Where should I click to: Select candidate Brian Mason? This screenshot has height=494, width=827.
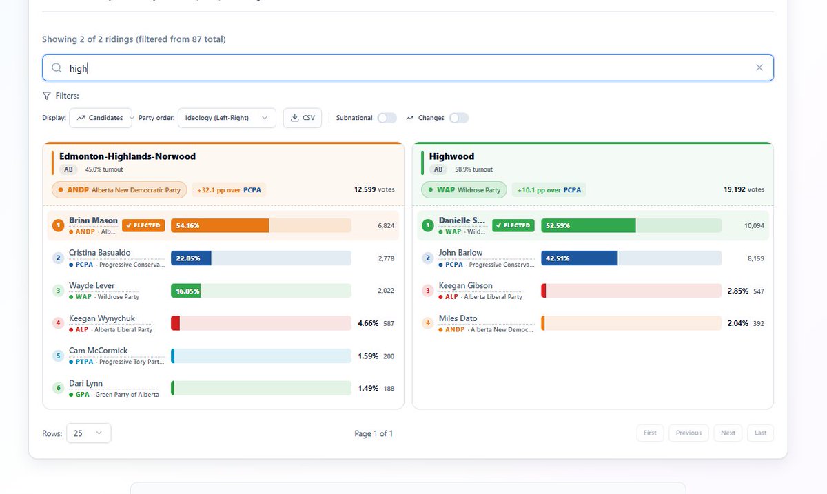click(x=93, y=220)
